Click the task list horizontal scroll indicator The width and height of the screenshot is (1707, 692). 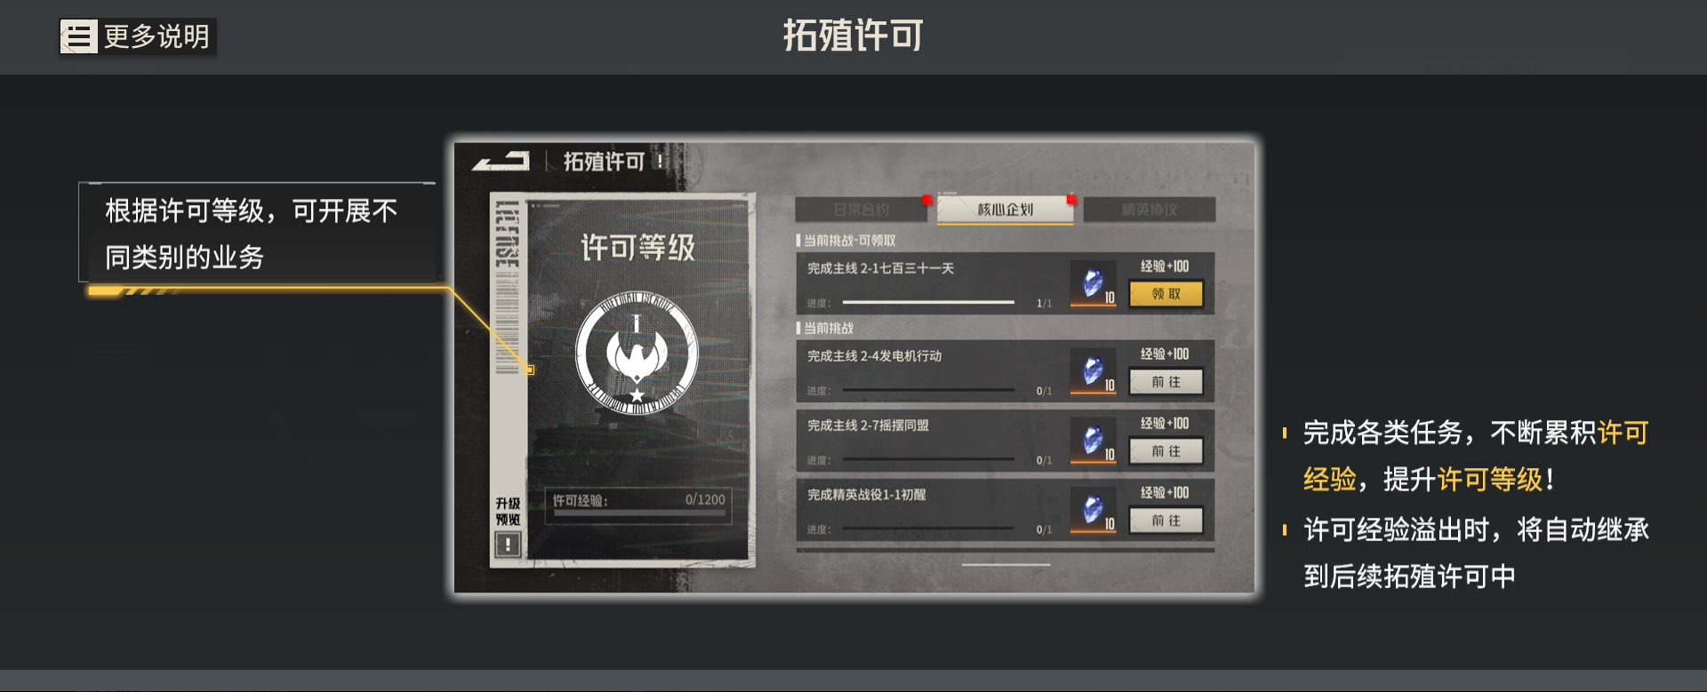1006,564
